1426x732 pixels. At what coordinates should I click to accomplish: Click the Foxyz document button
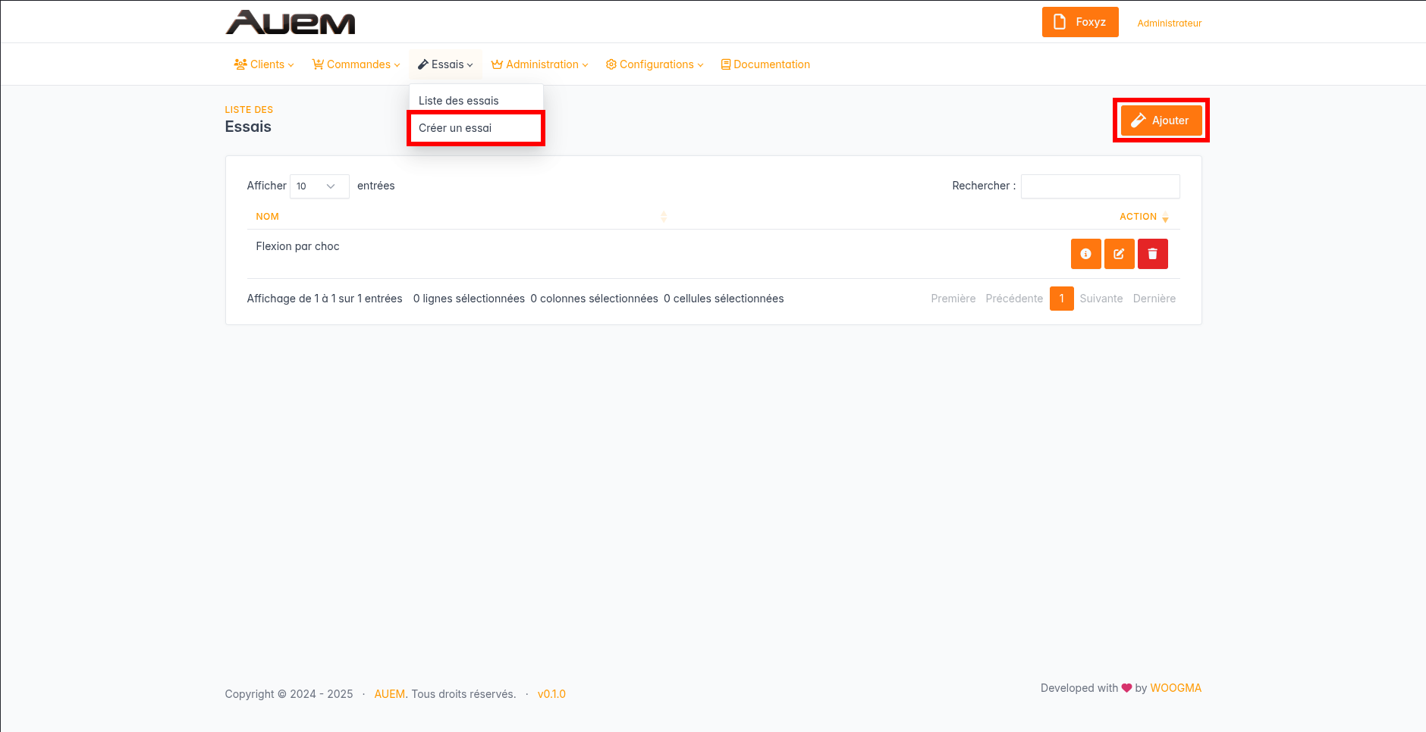(1079, 22)
